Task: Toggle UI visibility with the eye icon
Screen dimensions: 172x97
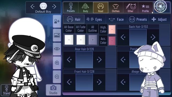Action: (x=57, y=49)
